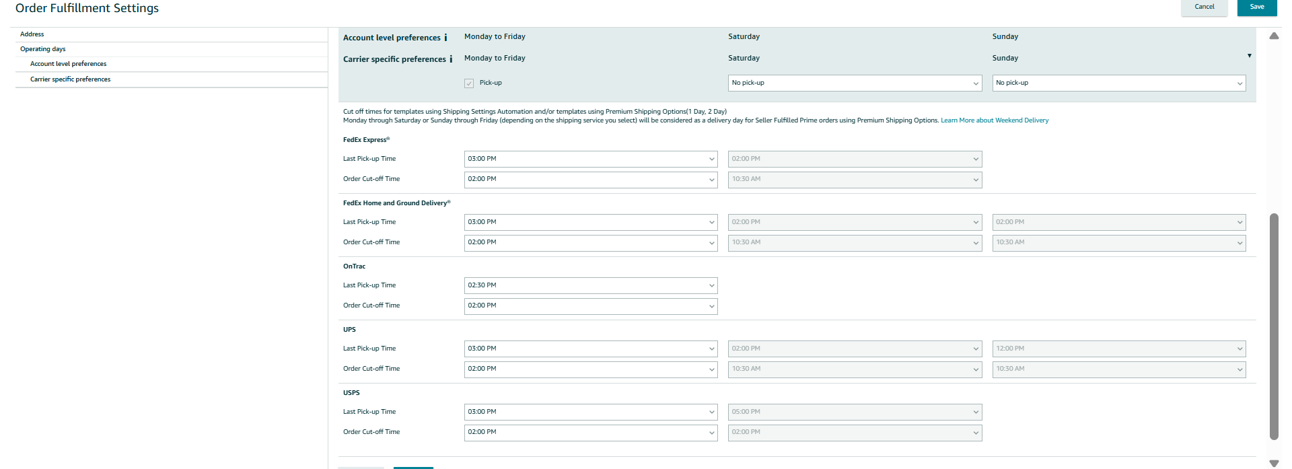Screen dimensions: 1292x469
Task: Go to Address in the side navigation
Action: 32,34
